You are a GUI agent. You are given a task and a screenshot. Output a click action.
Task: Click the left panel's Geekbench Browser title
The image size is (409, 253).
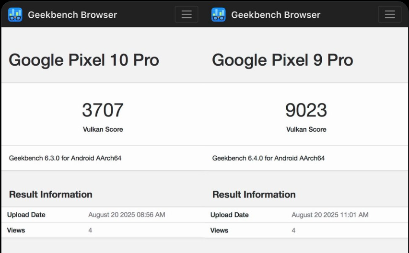coord(72,15)
